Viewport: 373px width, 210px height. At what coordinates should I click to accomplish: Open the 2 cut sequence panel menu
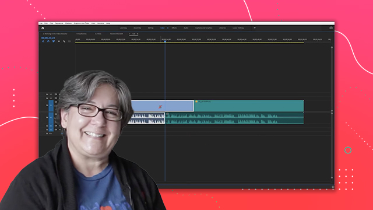click(138, 34)
